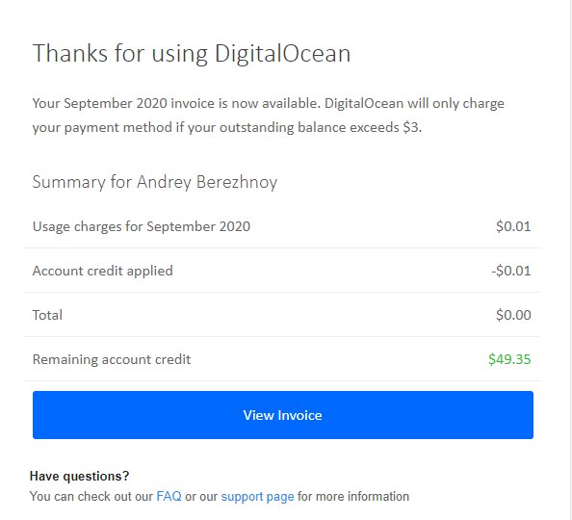Viewport: 572px width, 520px height.
Task: Select the $0.01 usage charge amount
Action: [x=513, y=226]
